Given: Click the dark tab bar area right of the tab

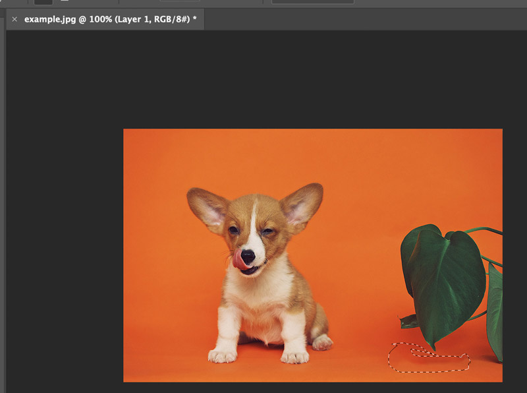Looking at the screenshot, I should 362,20.
